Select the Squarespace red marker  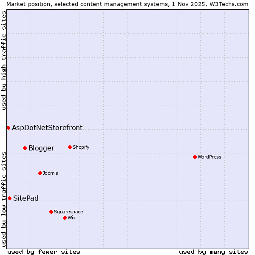click(x=51, y=212)
